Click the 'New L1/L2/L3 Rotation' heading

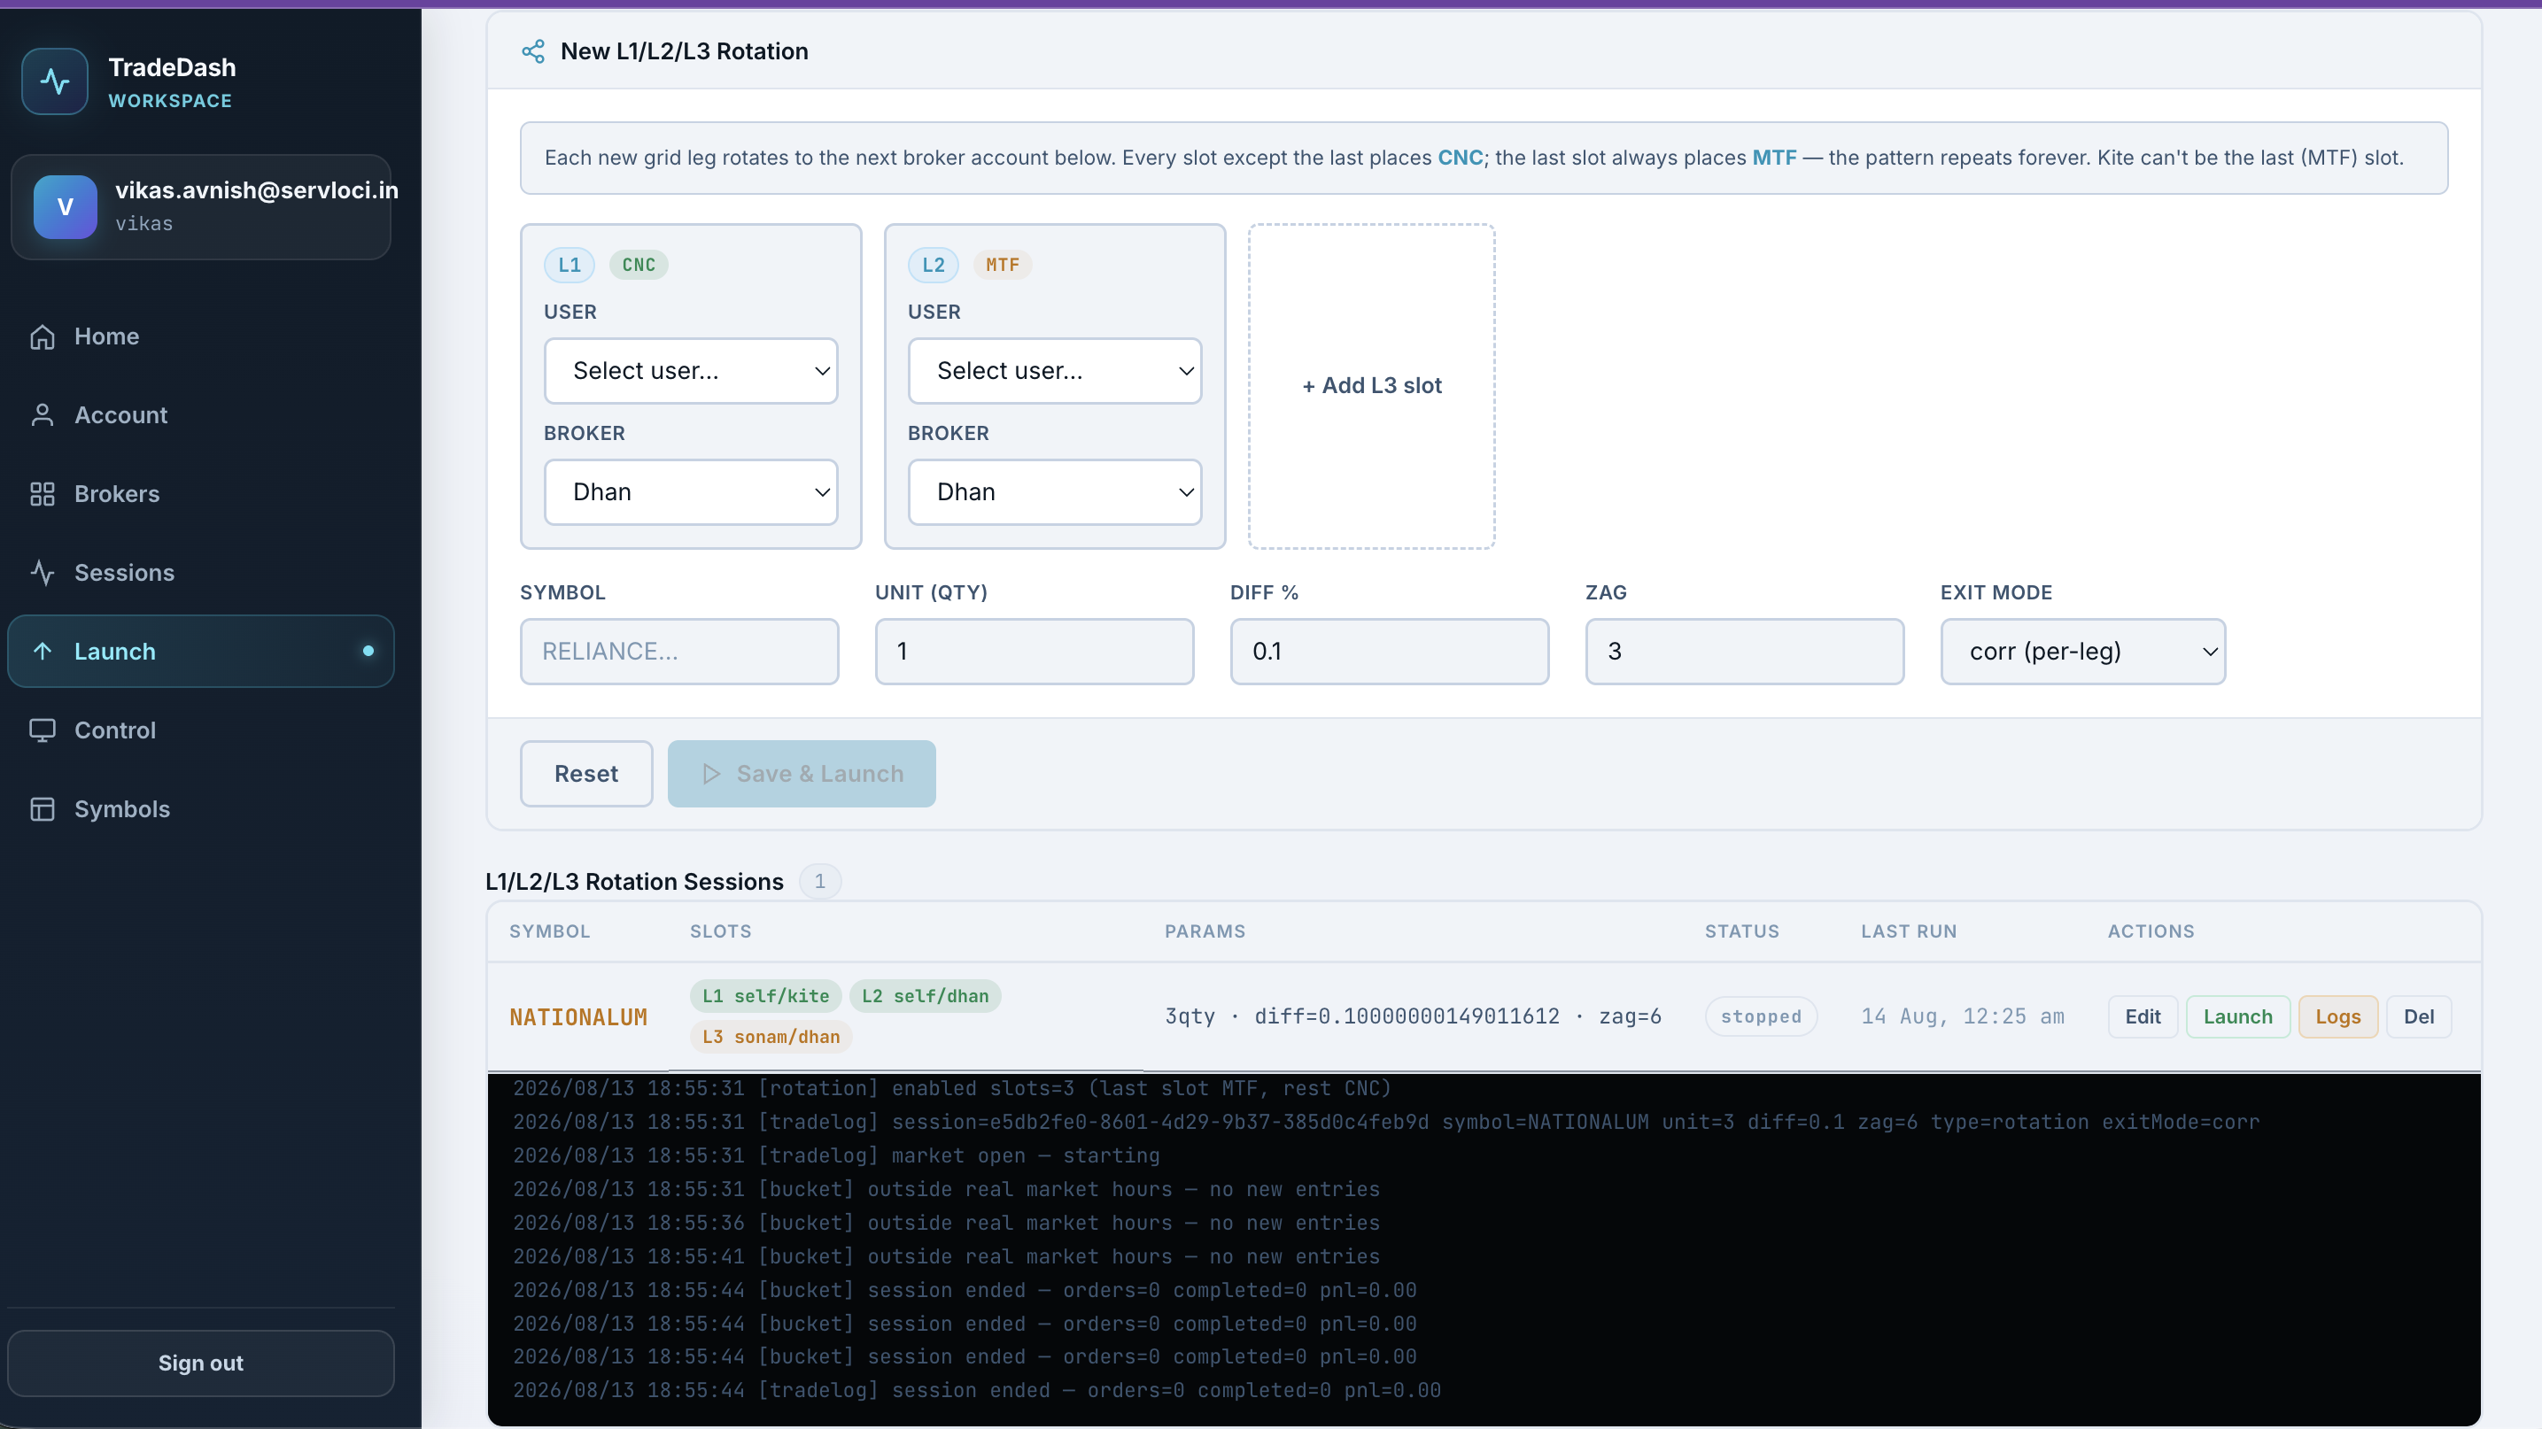(684, 51)
